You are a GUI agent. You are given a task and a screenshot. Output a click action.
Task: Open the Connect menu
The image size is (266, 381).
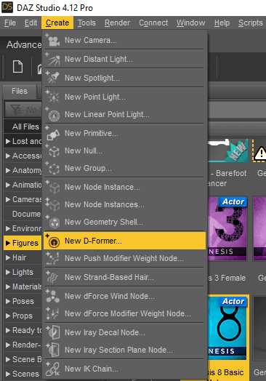coord(153,23)
